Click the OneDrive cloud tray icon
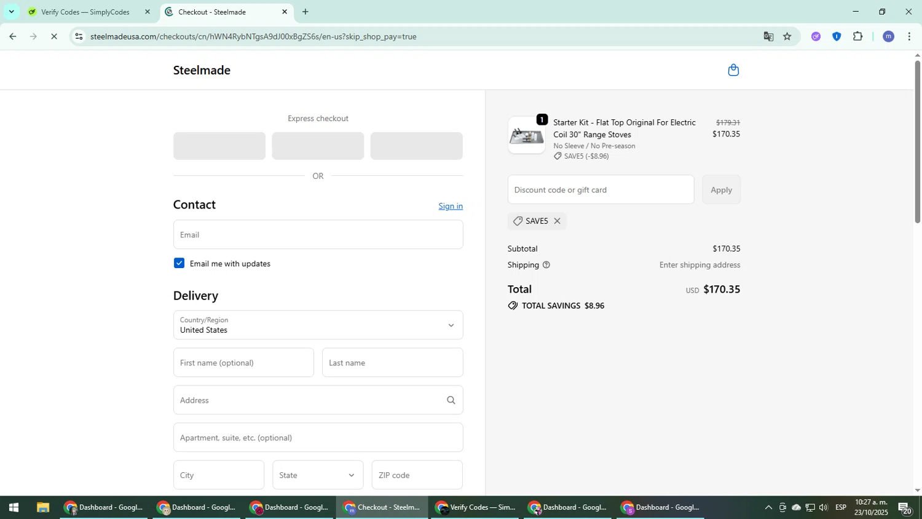Image resolution: width=922 pixels, height=519 pixels. pyautogui.click(x=796, y=507)
